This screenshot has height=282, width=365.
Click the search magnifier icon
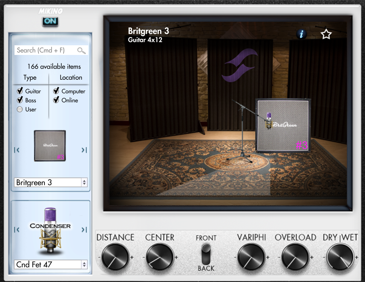click(81, 50)
